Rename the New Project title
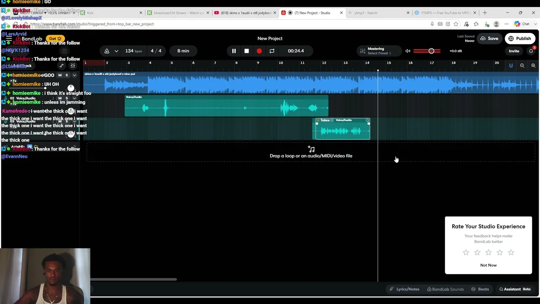Viewport: 540px width, 304px height. [x=270, y=38]
